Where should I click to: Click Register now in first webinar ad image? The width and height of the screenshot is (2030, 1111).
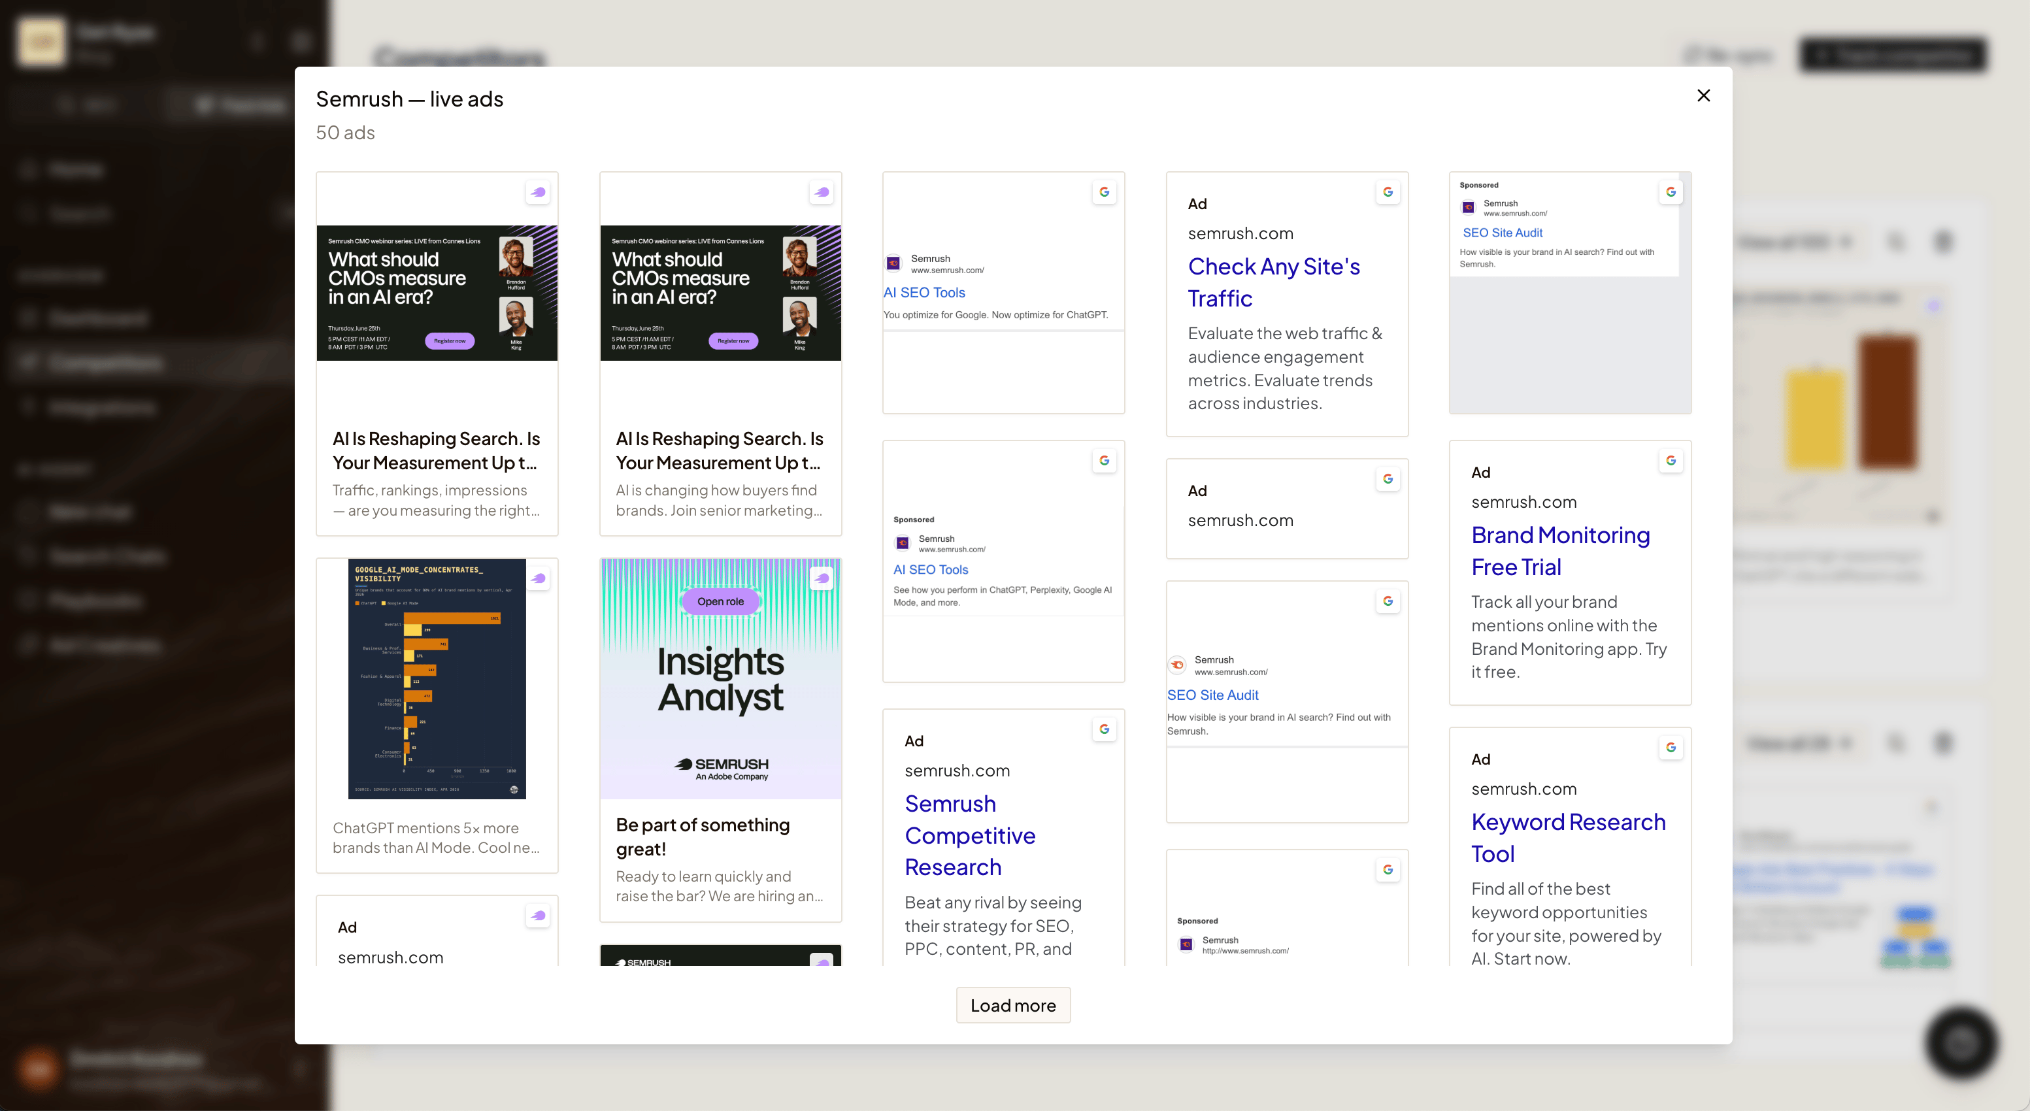point(450,340)
